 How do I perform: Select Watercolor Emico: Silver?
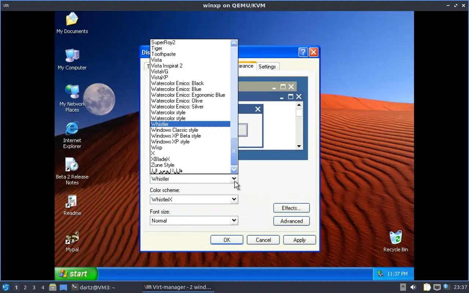[191, 107]
